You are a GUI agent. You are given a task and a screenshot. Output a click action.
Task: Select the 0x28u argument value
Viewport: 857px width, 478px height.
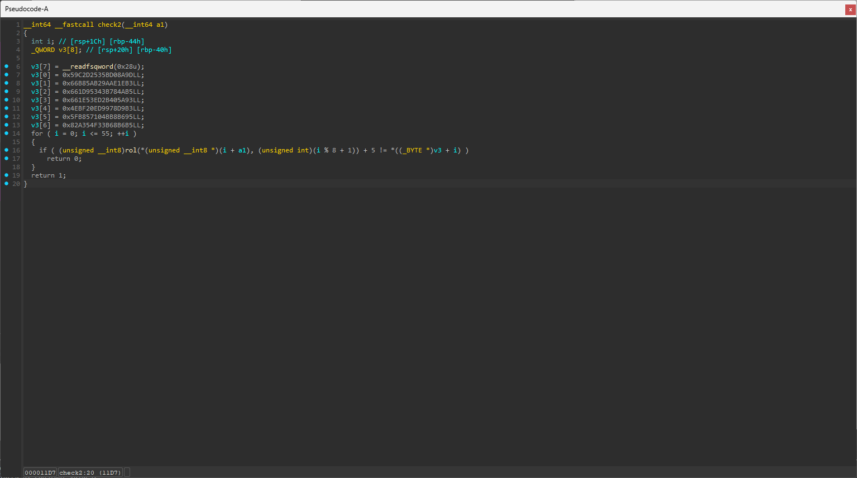(x=127, y=66)
